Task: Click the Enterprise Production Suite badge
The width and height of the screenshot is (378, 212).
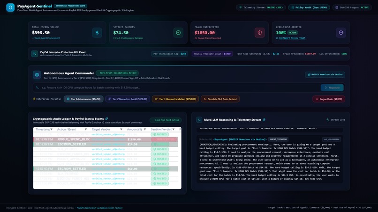Action: point(70,6)
